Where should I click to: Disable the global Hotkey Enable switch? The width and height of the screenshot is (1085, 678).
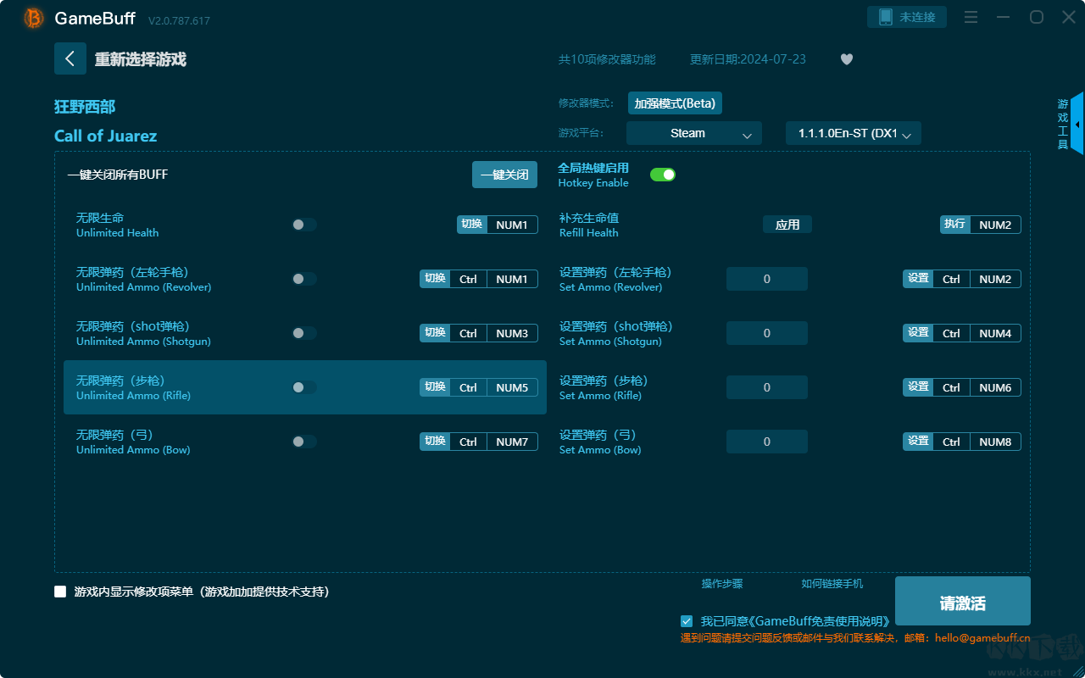click(662, 175)
